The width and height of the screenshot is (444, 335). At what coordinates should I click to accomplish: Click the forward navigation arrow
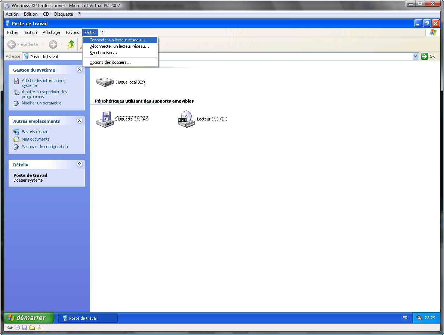click(x=53, y=44)
